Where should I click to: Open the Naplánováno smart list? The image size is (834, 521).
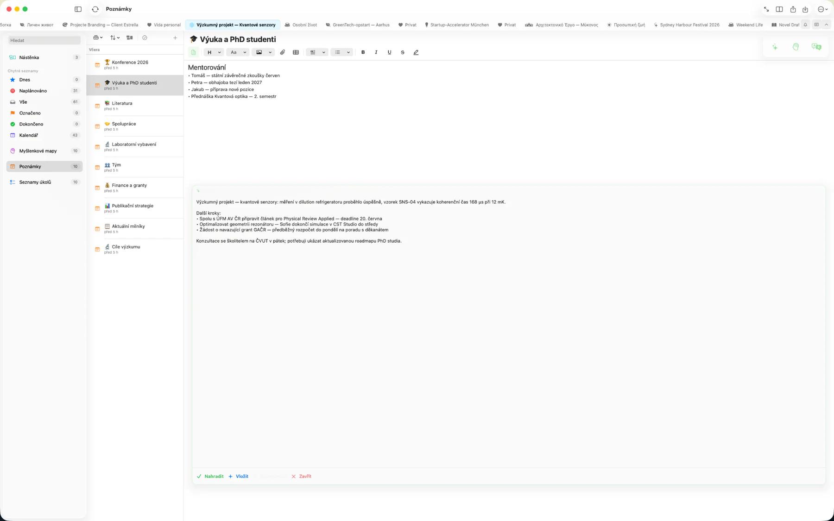[x=44, y=91]
